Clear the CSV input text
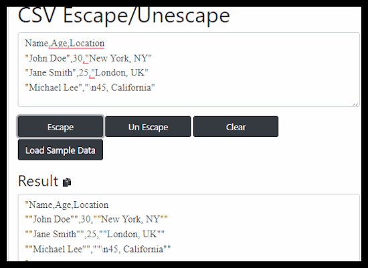The image size is (368, 268). coord(236,126)
